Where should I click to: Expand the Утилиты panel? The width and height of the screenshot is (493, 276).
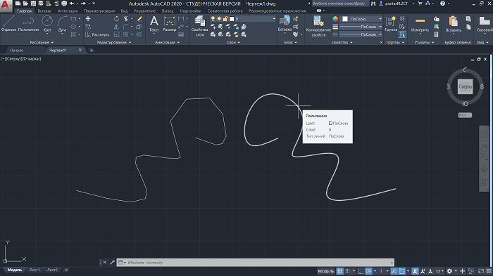pos(424,42)
